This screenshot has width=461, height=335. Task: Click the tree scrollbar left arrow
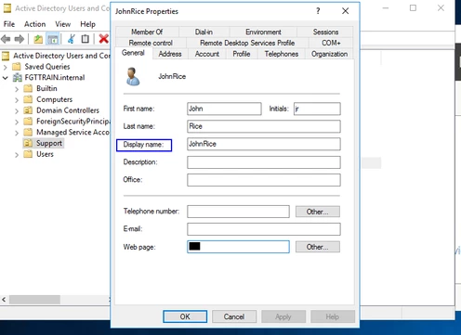click(x=4, y=300)
